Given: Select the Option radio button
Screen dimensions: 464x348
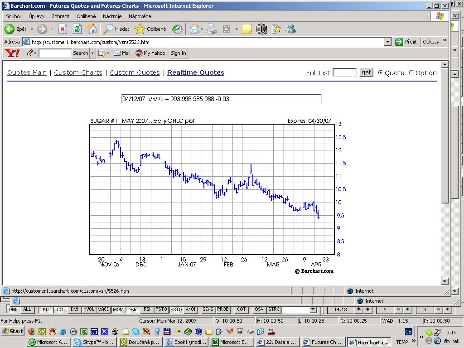Looking at the screenshot, I should point(411,72).
